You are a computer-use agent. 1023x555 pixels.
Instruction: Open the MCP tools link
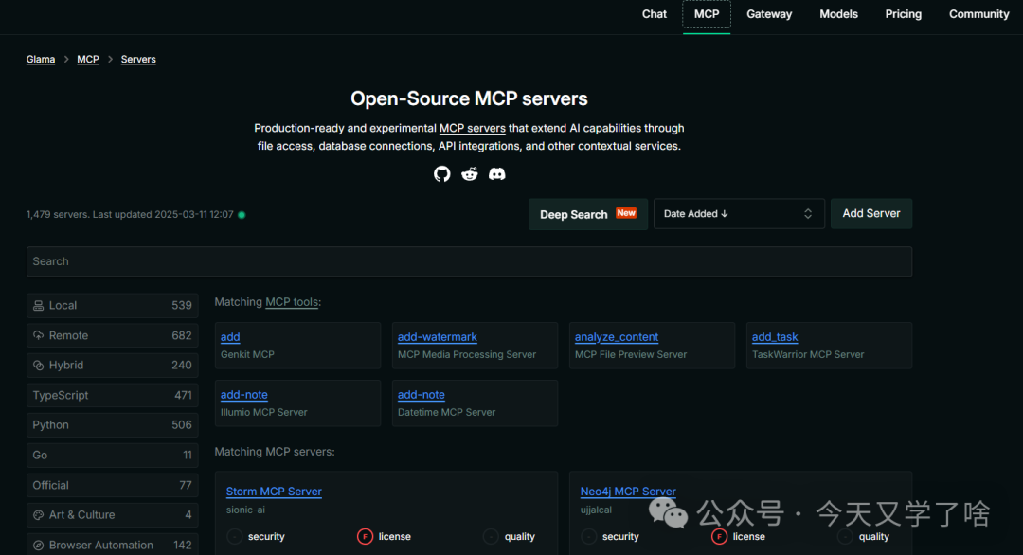292,302
